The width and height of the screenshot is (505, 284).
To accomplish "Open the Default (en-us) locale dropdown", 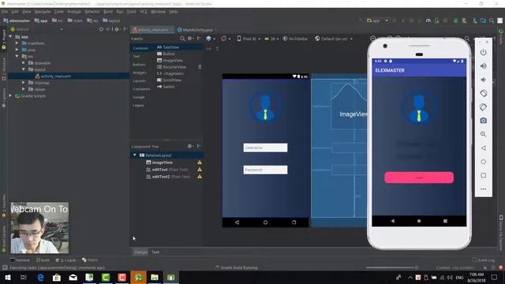I will coord(334,39).
